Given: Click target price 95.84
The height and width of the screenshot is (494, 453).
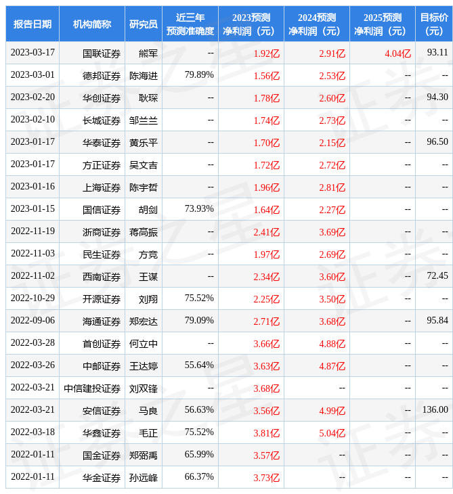Looking at the screenshot, I should pos(437,320).
